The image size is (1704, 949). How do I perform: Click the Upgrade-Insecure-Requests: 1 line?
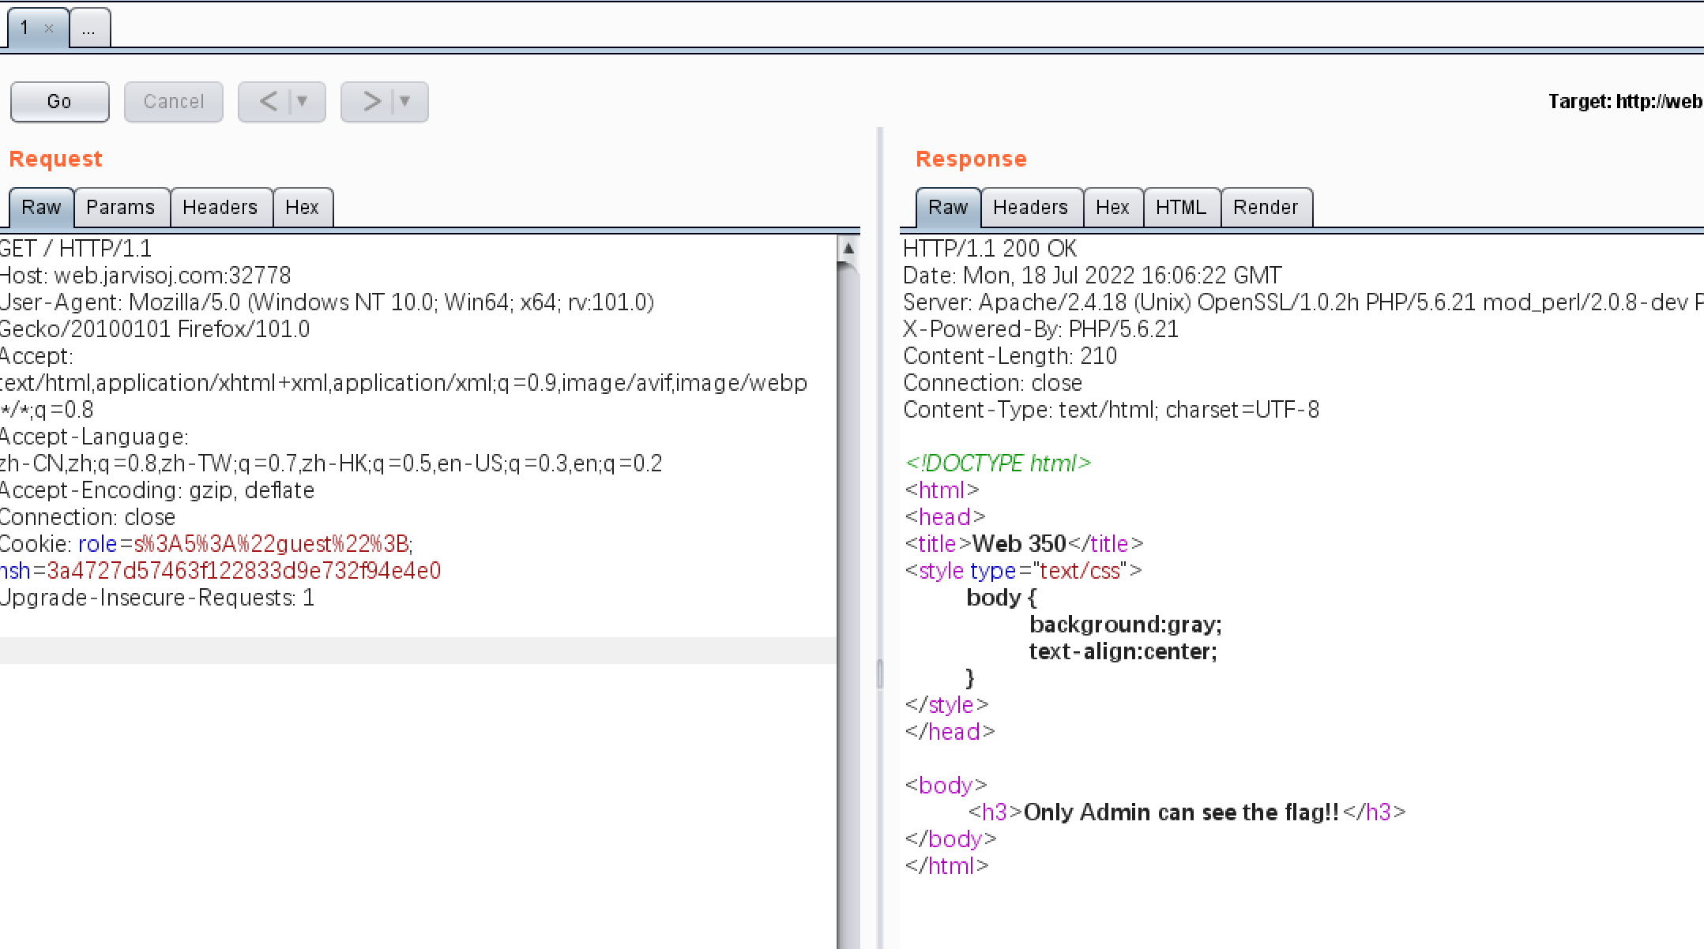pos(157,598)
